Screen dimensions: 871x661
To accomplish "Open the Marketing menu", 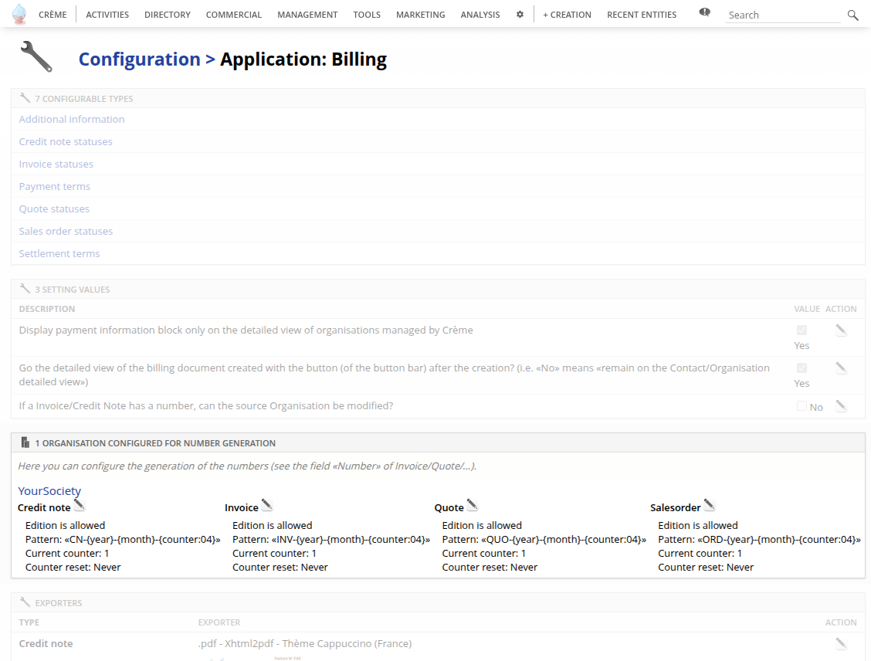I will [421, 15].
